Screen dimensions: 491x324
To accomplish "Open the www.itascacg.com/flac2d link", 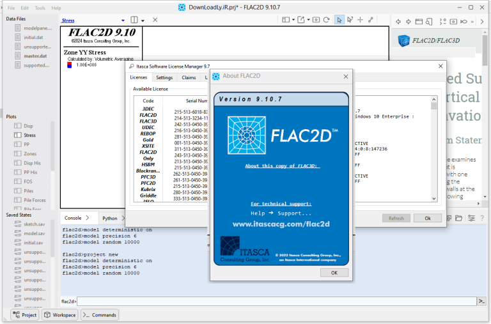I will coord(281,224).
